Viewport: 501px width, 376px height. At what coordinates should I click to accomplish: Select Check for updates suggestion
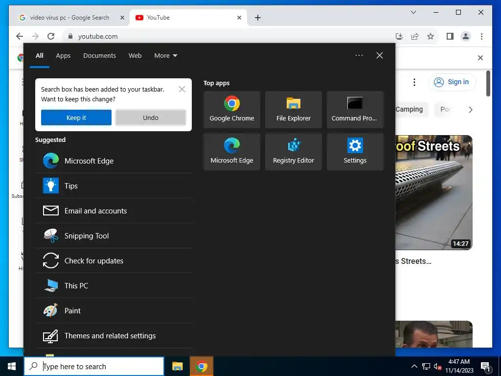(x=114, y=260)
